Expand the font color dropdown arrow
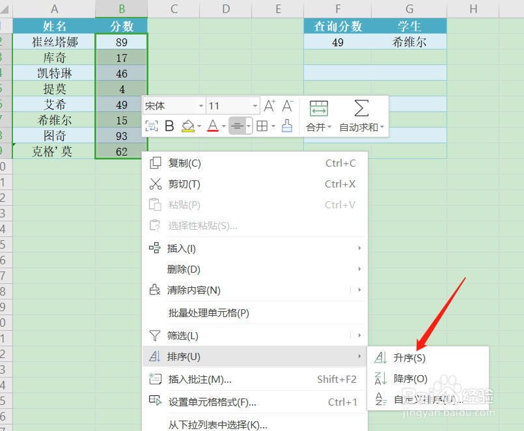The image size is (524, 431). coord(224,126)
